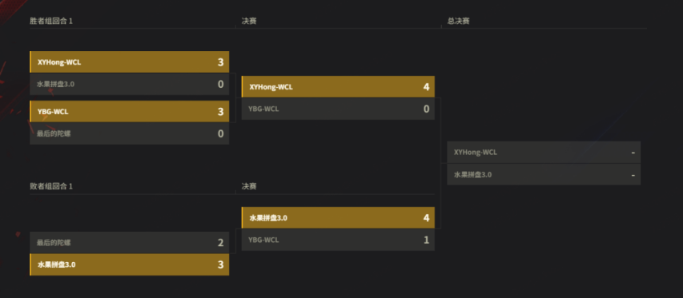The height and width of the screenshot is (298, 683).
Task: Click score 3 beside YBG-WCL
Action: pyautogui.click(x=220, y=112)
